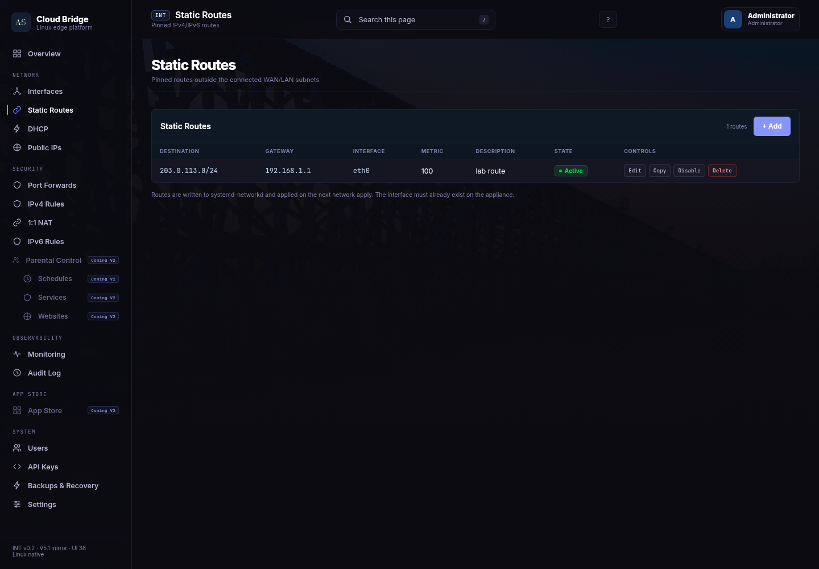Copy the lab route entry
This screenshot has width=819, height=569.
tap(660, 171)
